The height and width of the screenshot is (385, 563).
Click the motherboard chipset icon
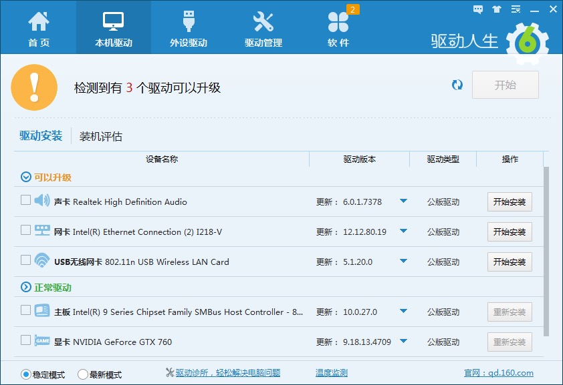pyautogui.click(x=42, y=310)
